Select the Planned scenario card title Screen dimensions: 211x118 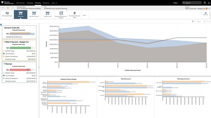pyautogui.click(x=9, y=64)
